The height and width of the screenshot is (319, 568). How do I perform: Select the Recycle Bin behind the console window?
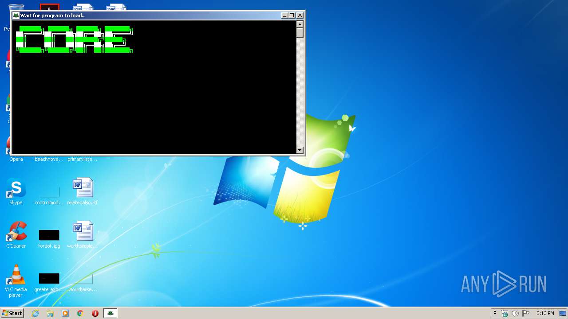click(16, 7)
